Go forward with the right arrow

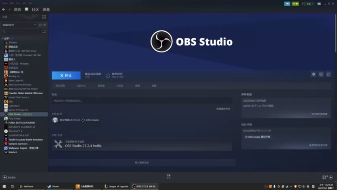pyautogui.click(x=9, y=9)
